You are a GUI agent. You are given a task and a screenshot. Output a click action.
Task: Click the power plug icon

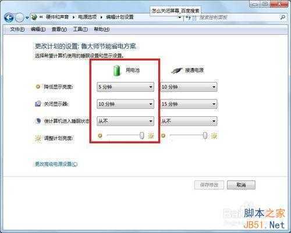(176, 70)
